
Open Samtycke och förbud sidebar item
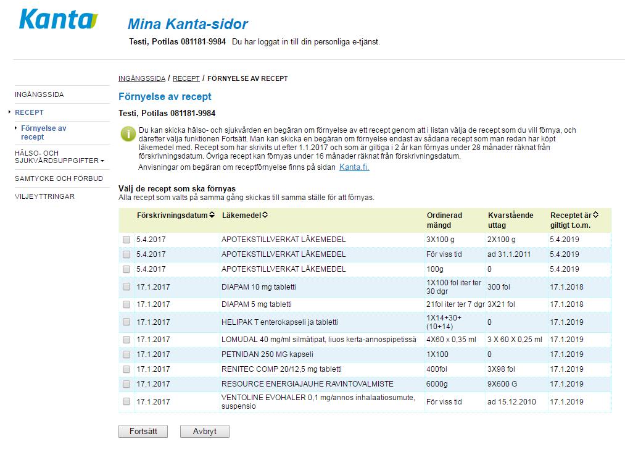(x=59, y=178)
